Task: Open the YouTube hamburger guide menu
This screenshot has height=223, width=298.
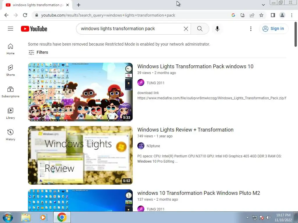Action: [10, 29]
